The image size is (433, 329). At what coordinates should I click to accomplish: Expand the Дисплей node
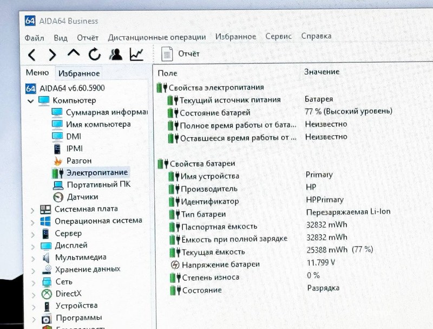coord(33,247)
